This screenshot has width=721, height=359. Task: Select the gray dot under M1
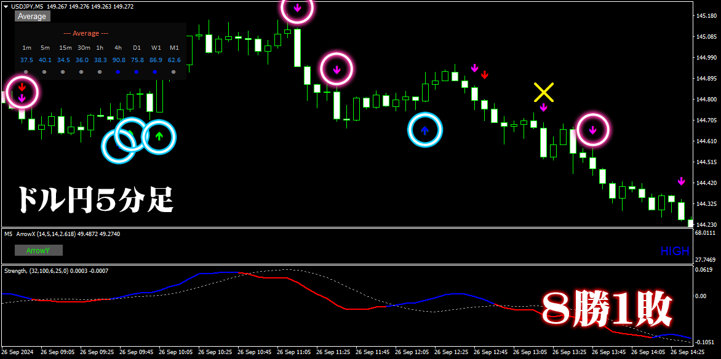coord(173,72)
